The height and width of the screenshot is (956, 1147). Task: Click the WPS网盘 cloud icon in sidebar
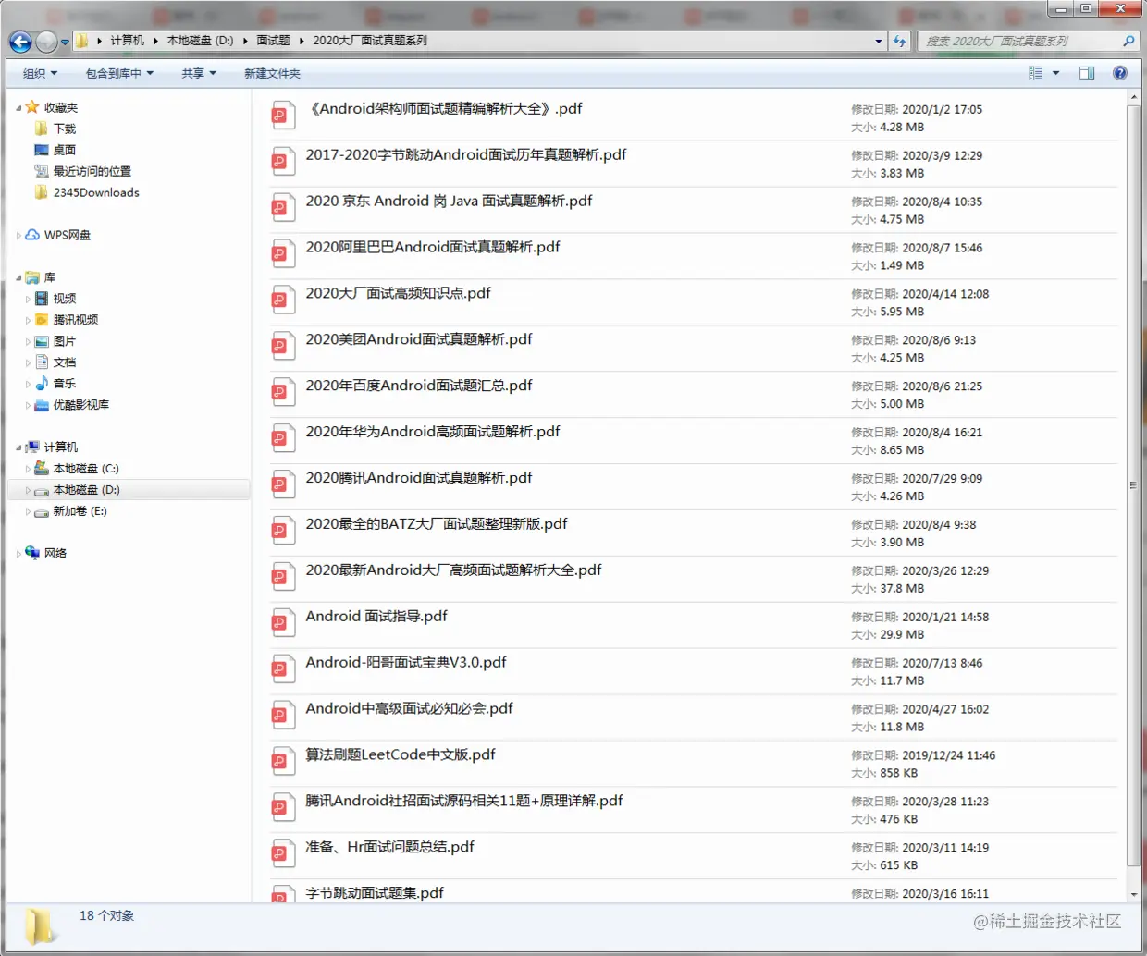point(32,235)
